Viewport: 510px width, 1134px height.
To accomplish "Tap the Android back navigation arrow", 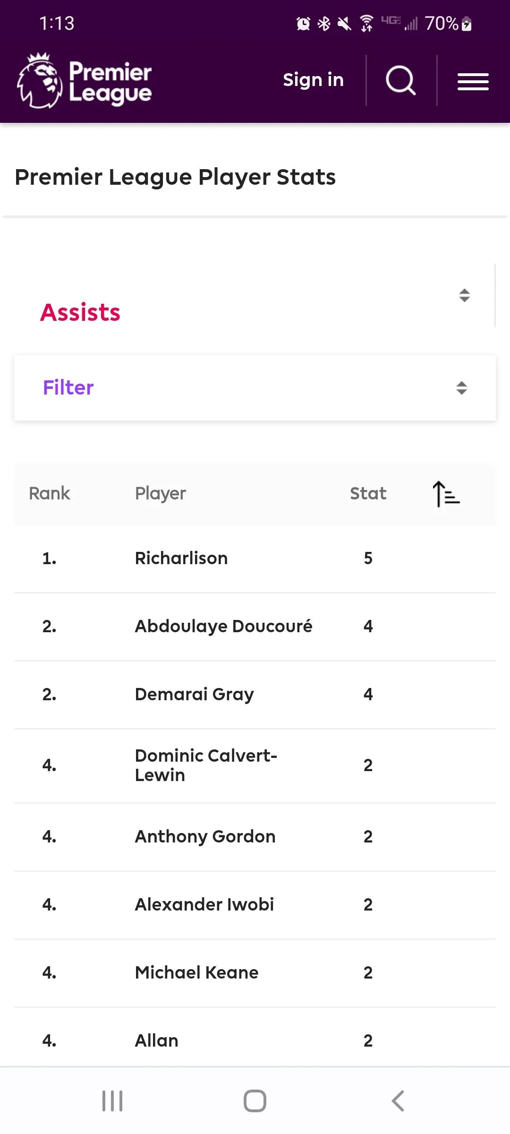I will tap(398, 1101).
